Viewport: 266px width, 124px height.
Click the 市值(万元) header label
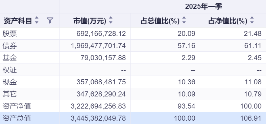pyautogui.click(x=90, y=21)
